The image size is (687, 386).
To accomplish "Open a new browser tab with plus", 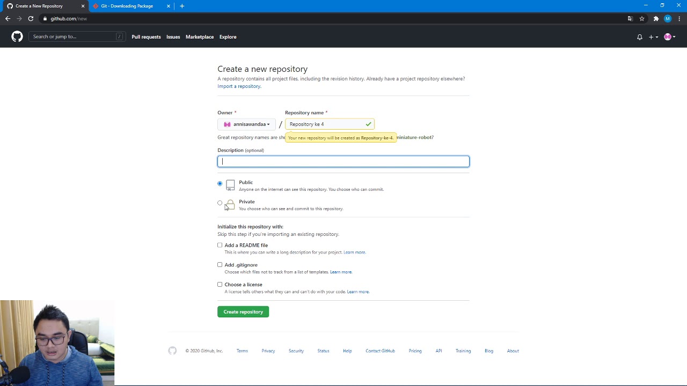I will (182, 6).
